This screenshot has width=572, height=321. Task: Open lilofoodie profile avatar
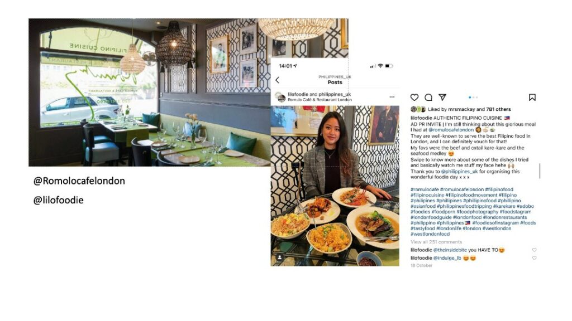pyautogui.click(x=280, y=97)
